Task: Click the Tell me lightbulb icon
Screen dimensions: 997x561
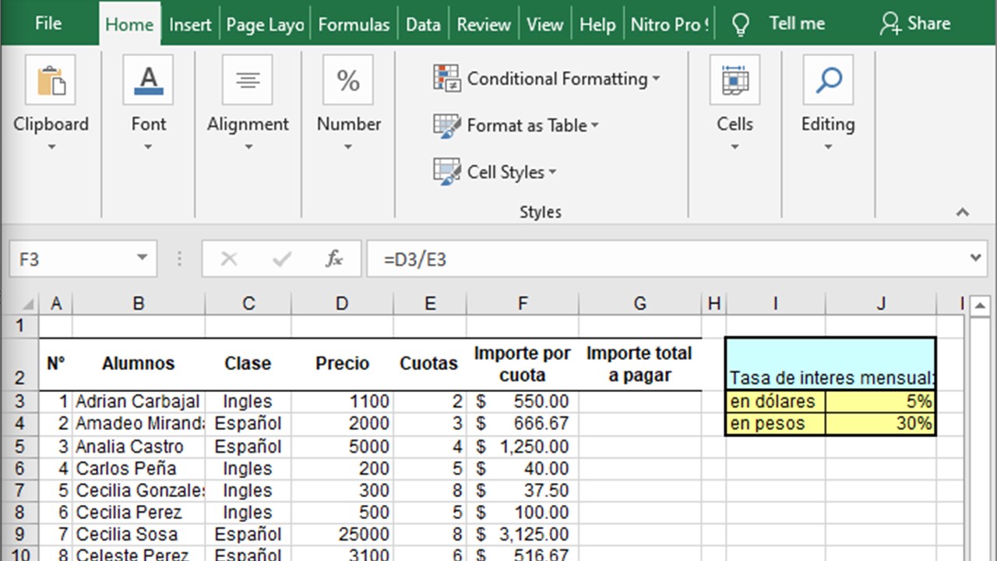Action: pyautogui.click(x=740, y=23)
